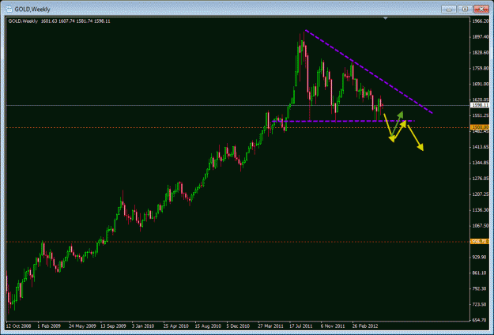Screen dimensions: 494x335
Task: Maximize the GOLD,Weekly chart window
Action: (465, 9)
